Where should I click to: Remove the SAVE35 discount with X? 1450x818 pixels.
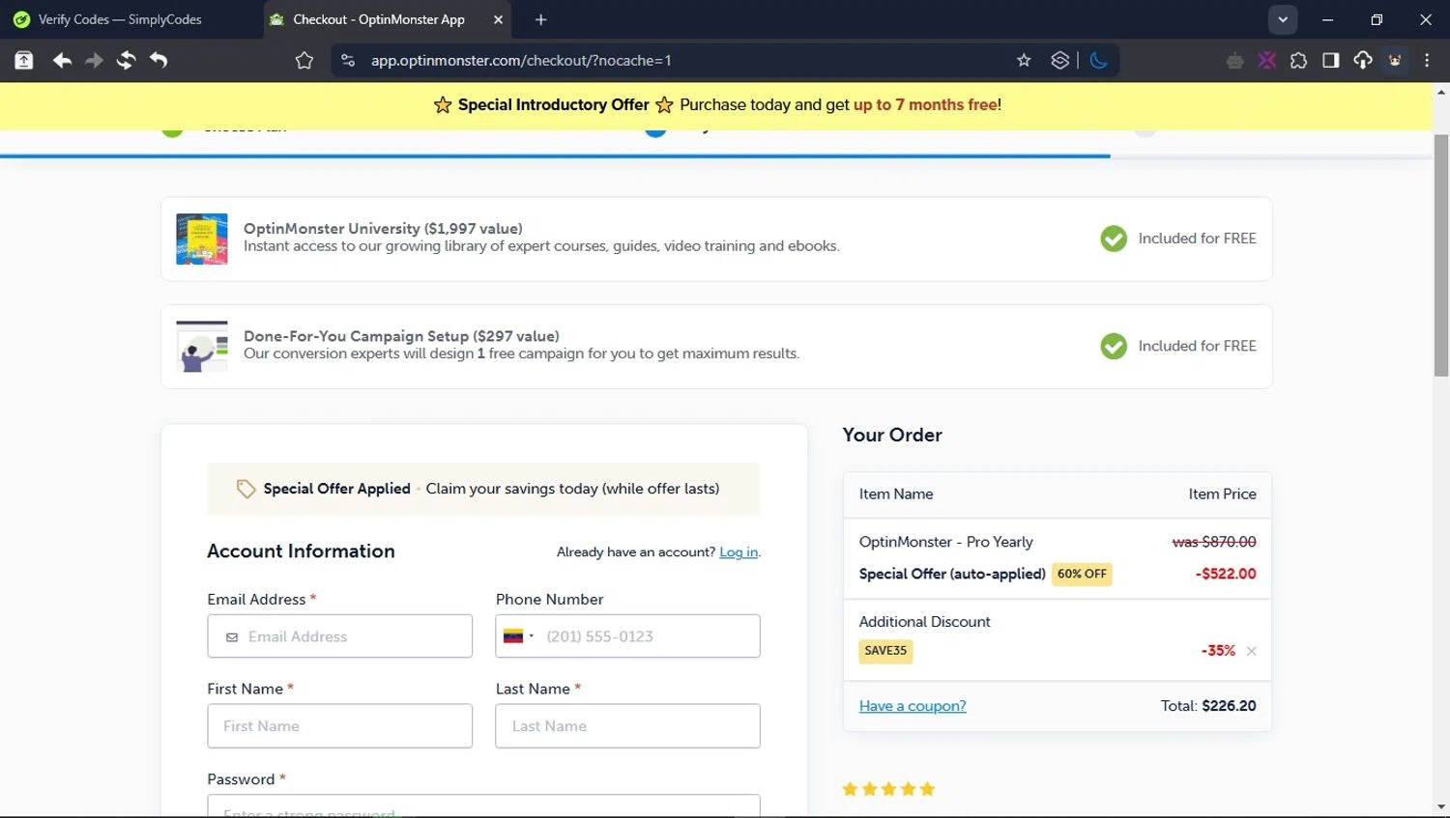(x=1252, y=651)
